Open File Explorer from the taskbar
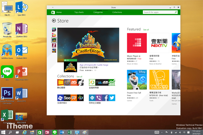 click(32, 132)
